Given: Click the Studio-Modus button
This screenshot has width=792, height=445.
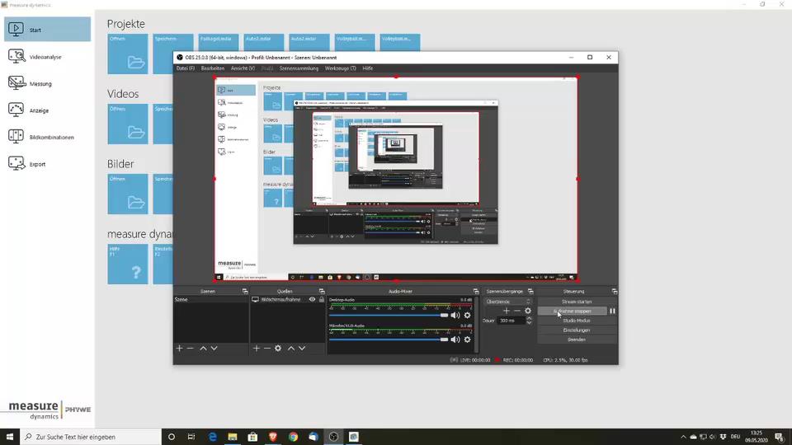Looking at the screenshot, I should (577, 321).
